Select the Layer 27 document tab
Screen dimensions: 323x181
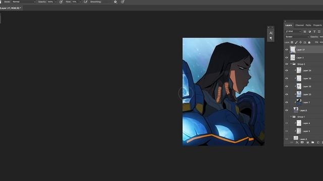11,8
